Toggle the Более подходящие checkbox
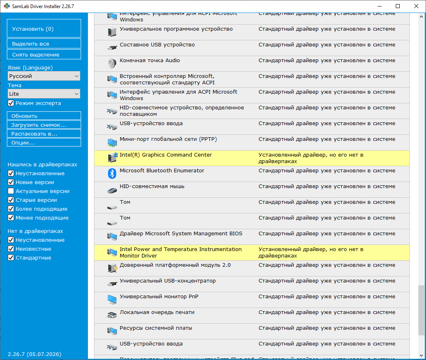 [11, 209]
